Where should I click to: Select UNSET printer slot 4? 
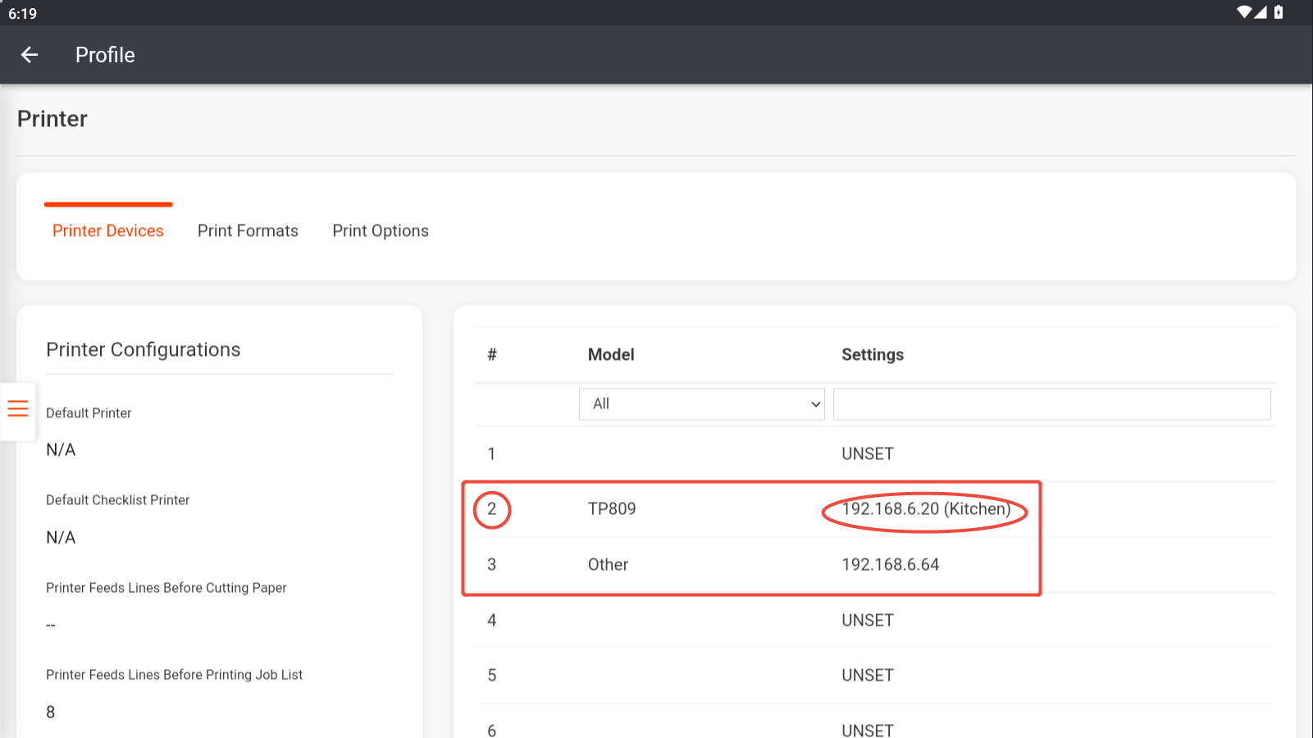(867, 621)
